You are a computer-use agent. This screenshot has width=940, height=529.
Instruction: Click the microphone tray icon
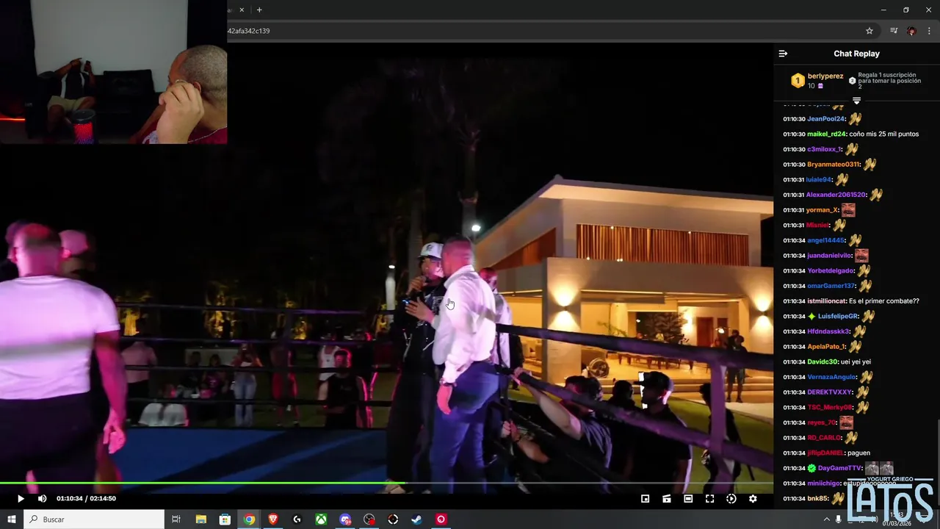[x=839, y=519]
